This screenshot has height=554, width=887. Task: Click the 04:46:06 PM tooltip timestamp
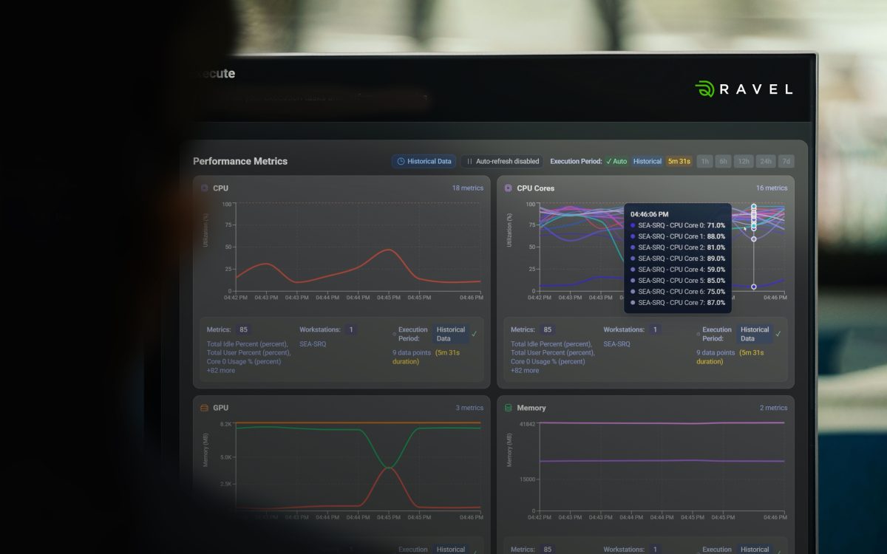tap(650, 214)
